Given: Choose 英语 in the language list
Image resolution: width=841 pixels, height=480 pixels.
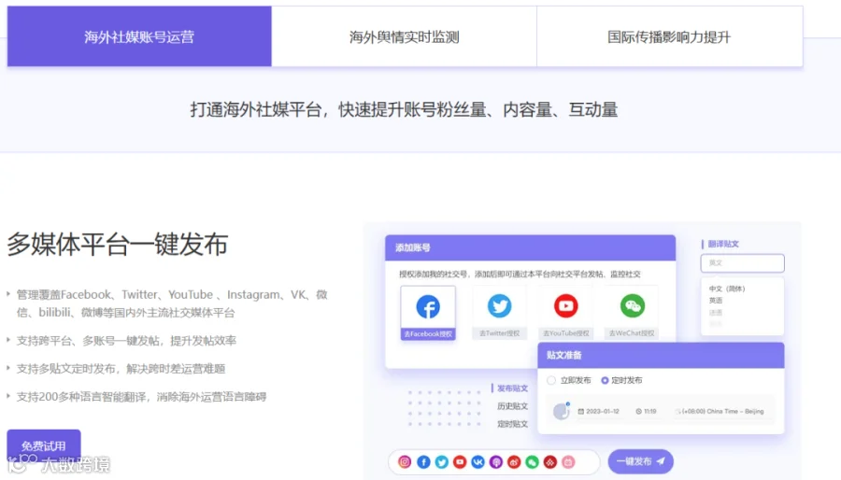Looking at the screenshot, I should 716,301.
